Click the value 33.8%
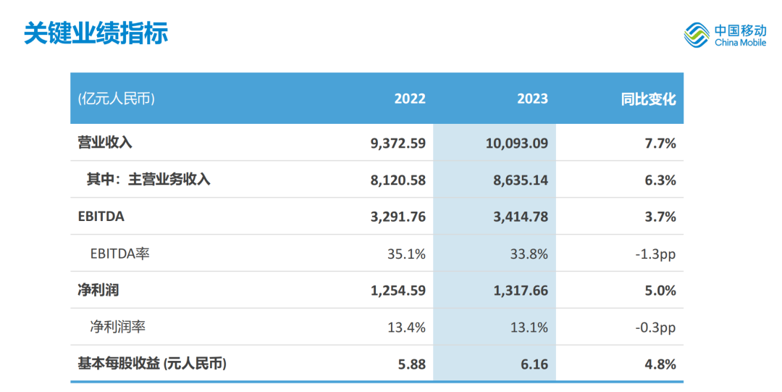782x392 pixels. pyautogui.click(x=529, y=254)
